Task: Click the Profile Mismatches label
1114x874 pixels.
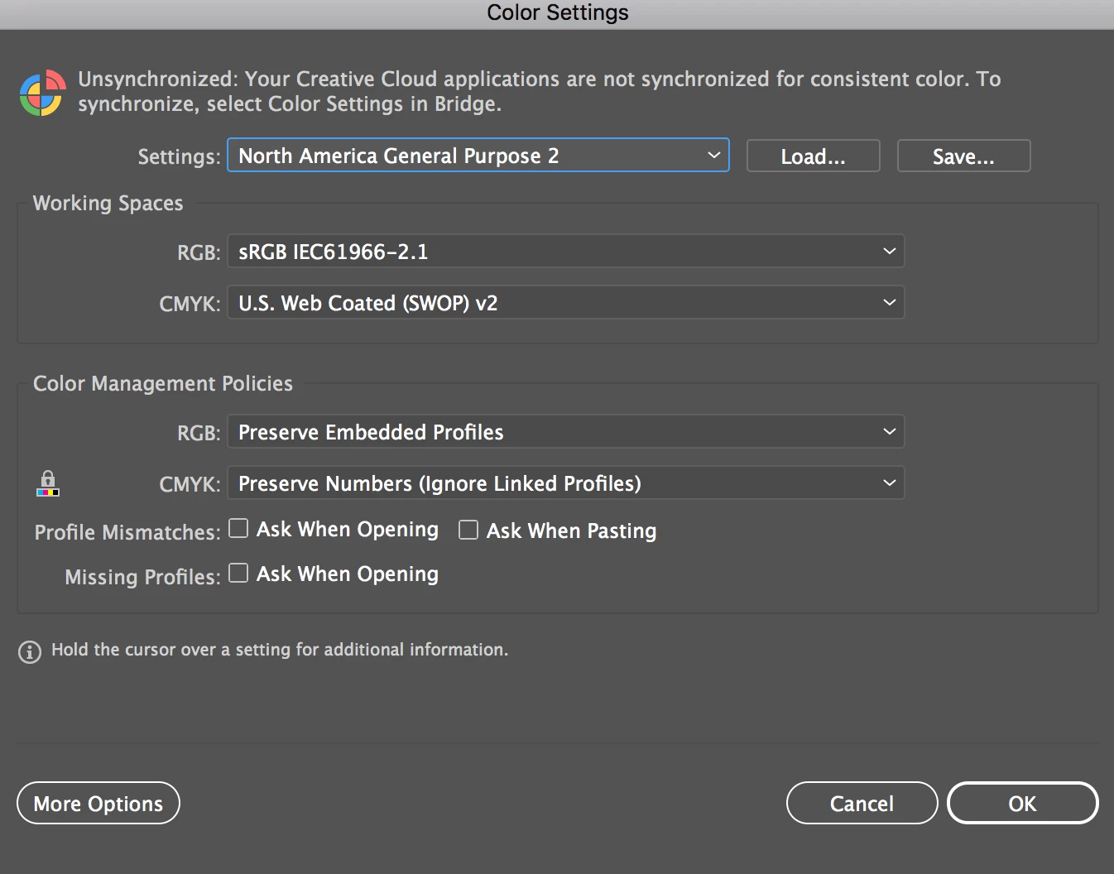Action: click(x=127, y=532)
